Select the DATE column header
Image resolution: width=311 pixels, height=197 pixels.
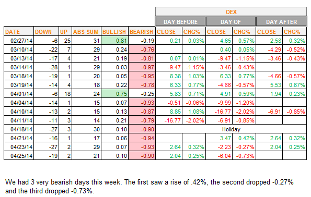pyautogui.click(x=19, y=31)
